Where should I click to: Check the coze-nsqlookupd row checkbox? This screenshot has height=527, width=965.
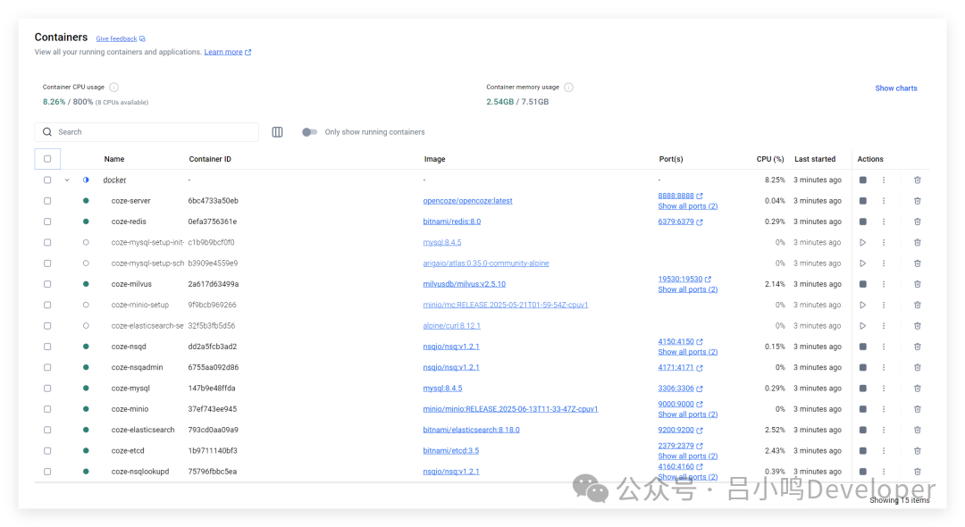(47, 472)
